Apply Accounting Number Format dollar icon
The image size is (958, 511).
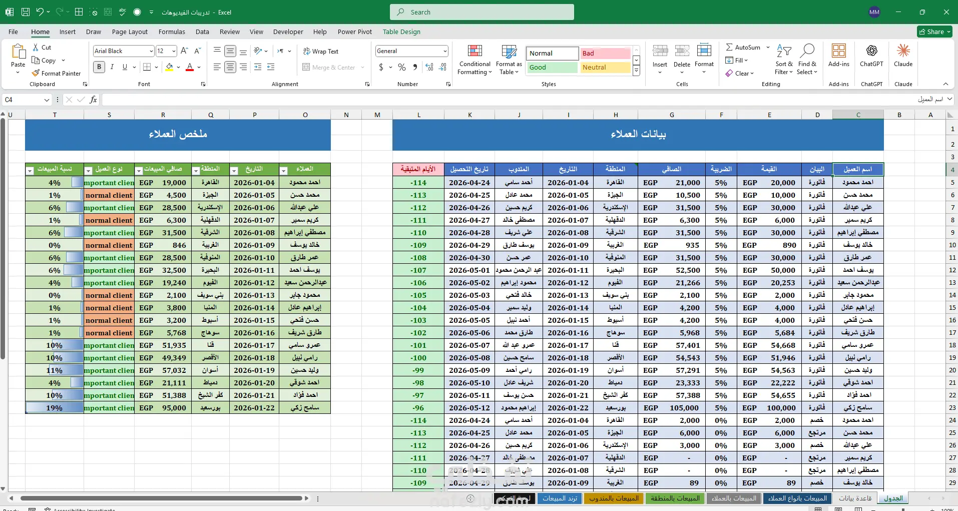coord(381,67)
